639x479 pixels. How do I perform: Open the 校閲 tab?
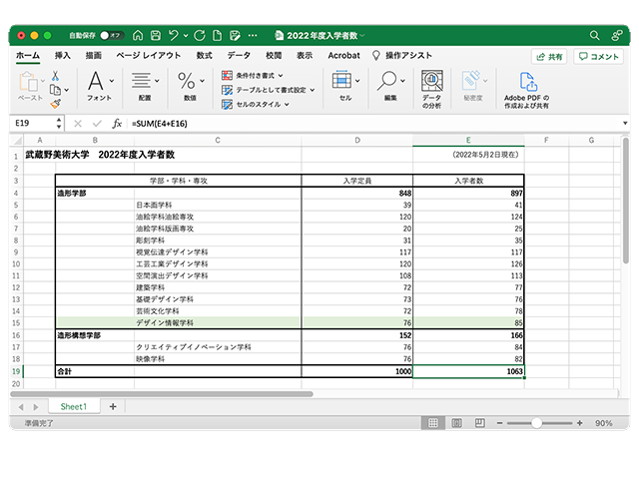click(274, 56)
